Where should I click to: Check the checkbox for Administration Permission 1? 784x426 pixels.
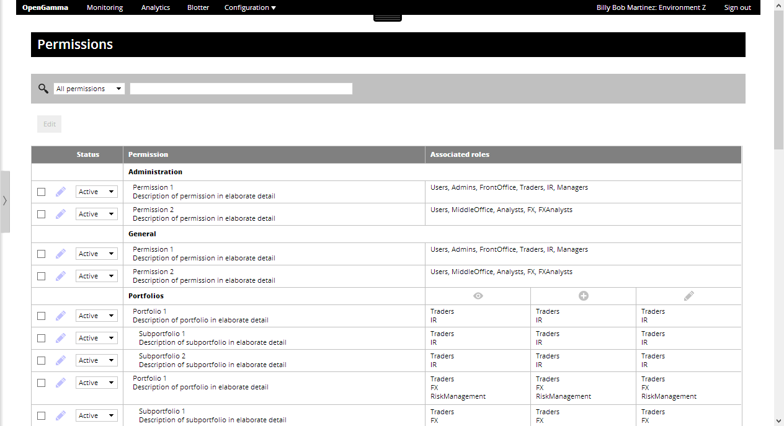[41, 192]
